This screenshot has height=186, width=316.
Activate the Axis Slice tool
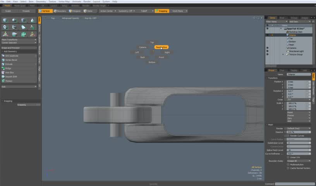point(19,72)
